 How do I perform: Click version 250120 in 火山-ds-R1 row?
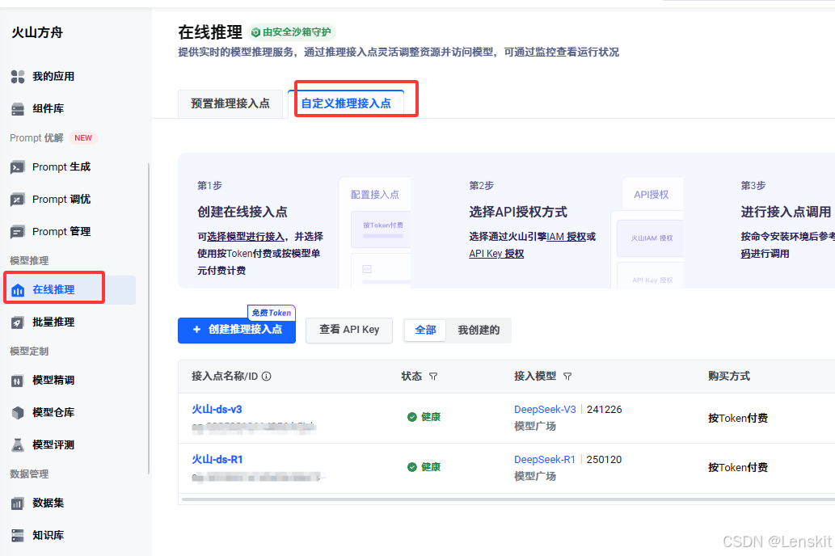[604, 460]
